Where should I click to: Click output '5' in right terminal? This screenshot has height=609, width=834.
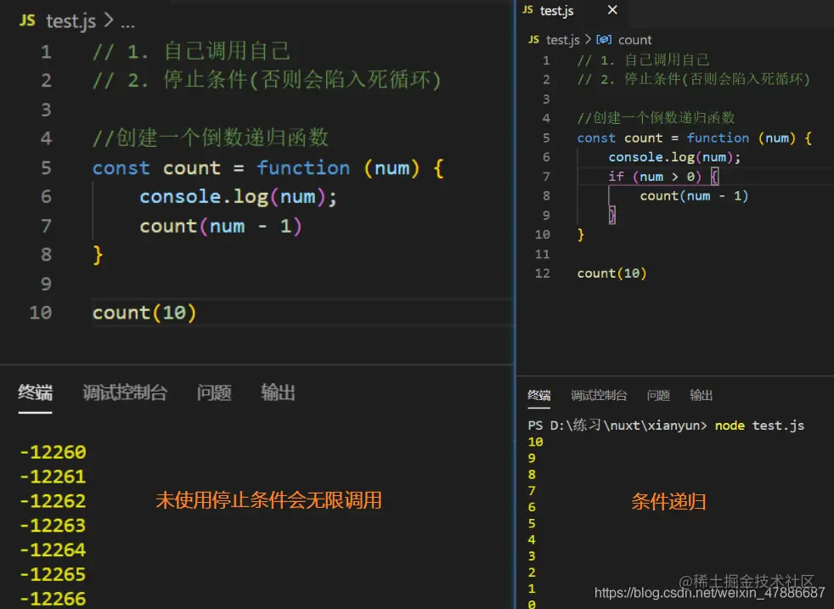[x=532, y=523]
